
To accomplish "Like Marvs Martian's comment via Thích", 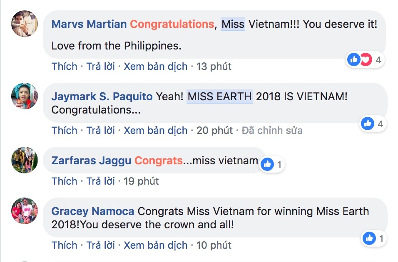I will coord(64,66).
